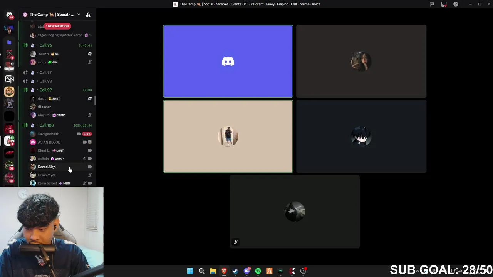493x277 pixels.
Task: Select the beige speaking participant video tile
Action: (228, 136)
